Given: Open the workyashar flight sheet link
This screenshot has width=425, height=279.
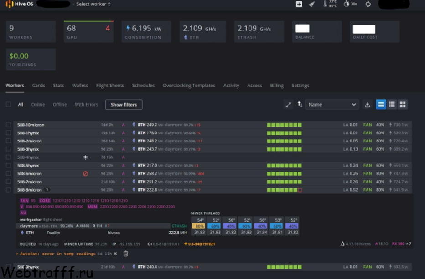Looking at the screenshot, I should 31,219.
